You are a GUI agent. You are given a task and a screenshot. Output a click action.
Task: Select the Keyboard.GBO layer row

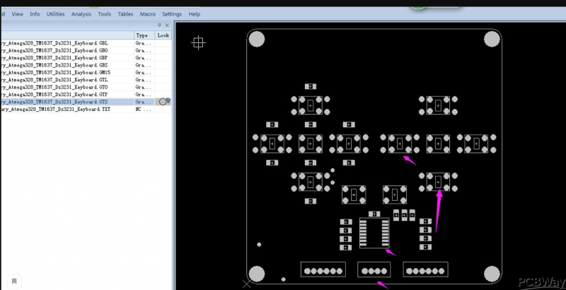86,50
